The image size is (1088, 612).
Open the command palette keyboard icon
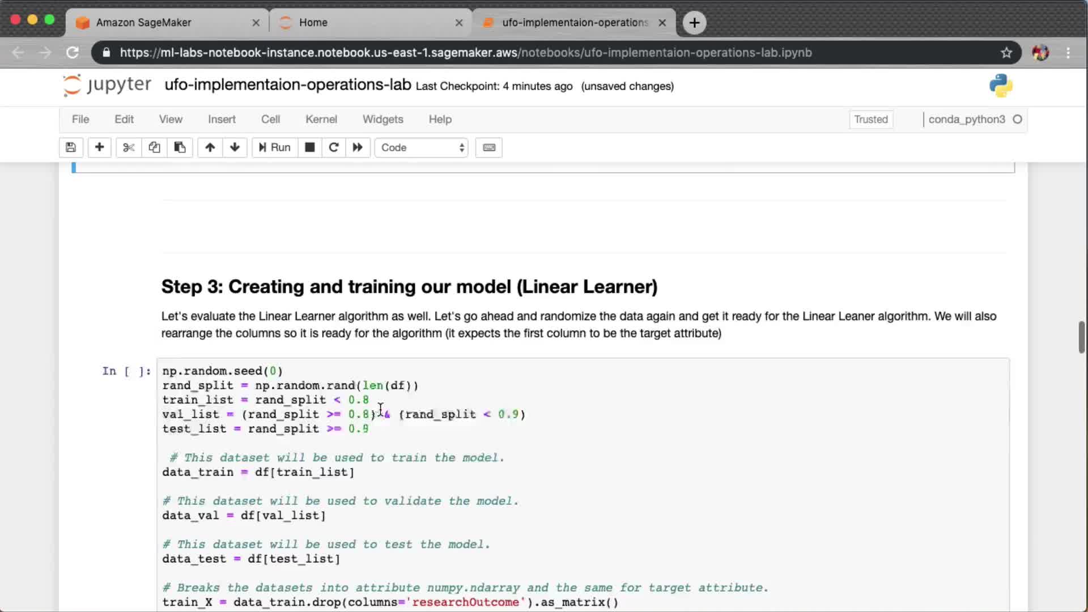click(x=489, y=147)
